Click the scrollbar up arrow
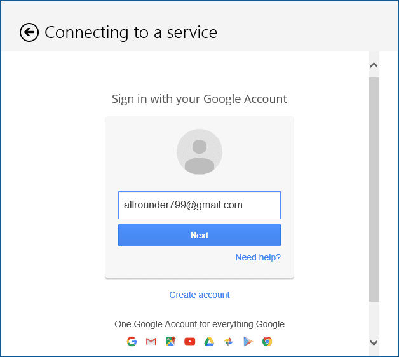The image size is (399, 357). [x=374, y=65]
